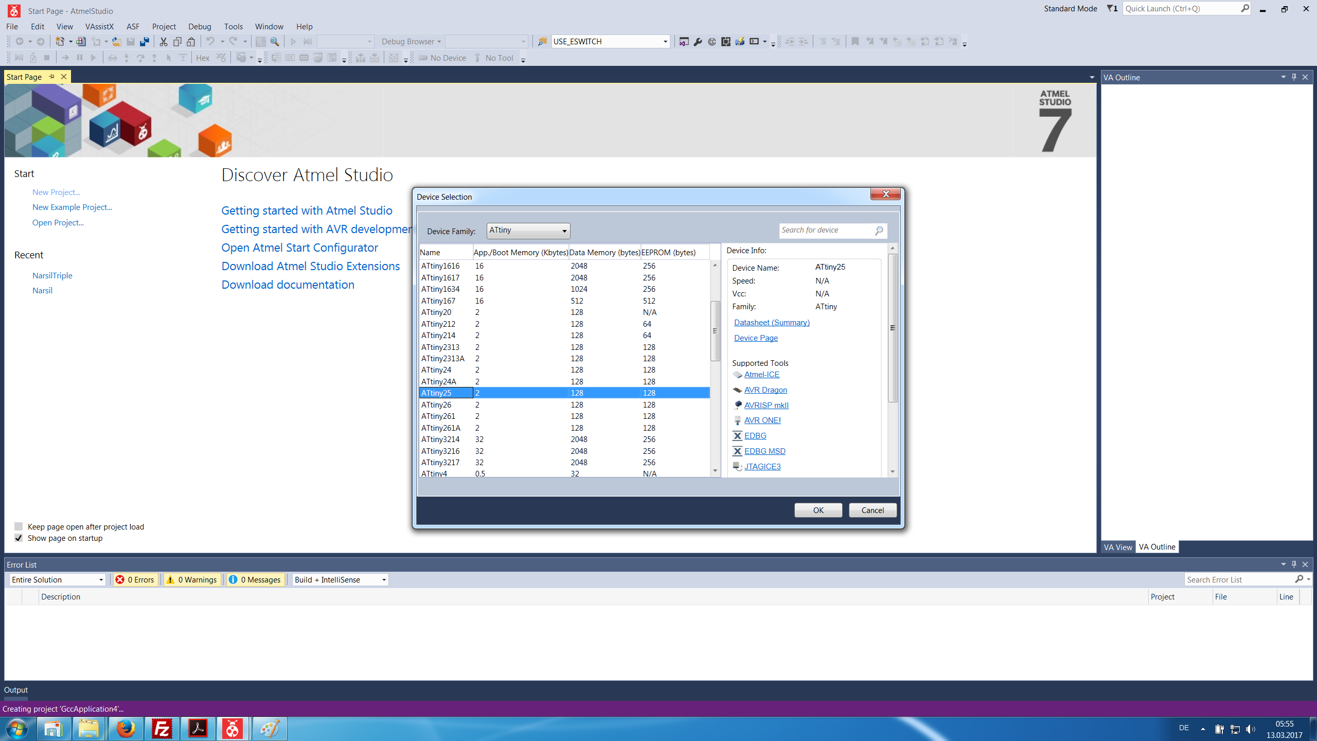Click the Solution Explorer window icon
The width and height of the screenshot is (1317, 741).
point(684,42)
